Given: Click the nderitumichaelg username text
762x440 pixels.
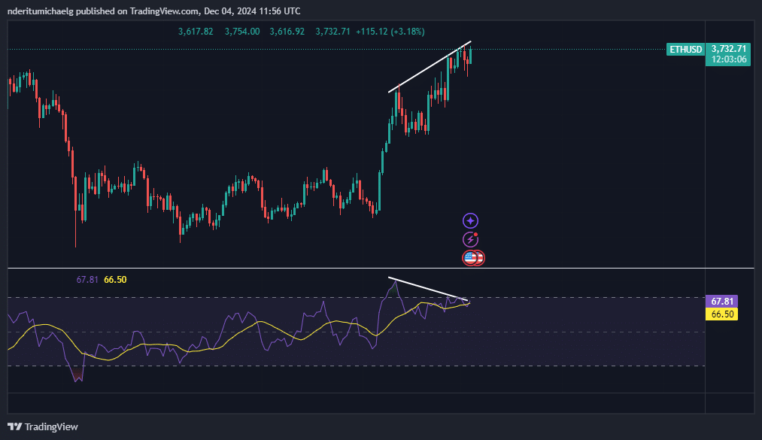Looking at the screenshot, I should click(41, 11).
